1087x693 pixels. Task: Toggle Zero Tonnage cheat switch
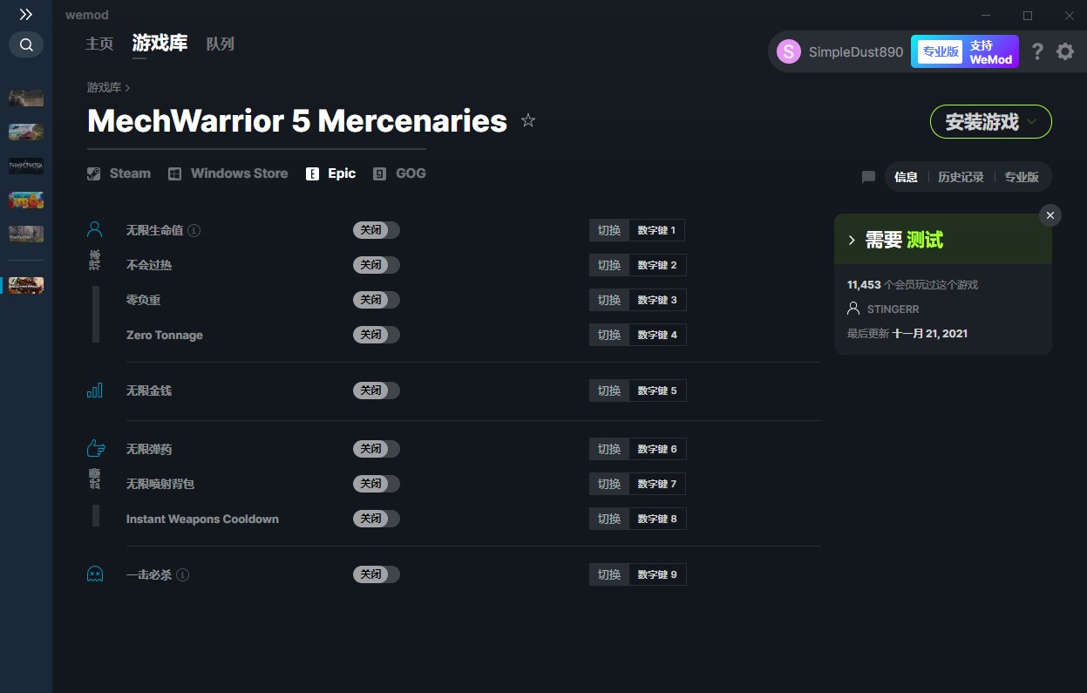point(377,335)
